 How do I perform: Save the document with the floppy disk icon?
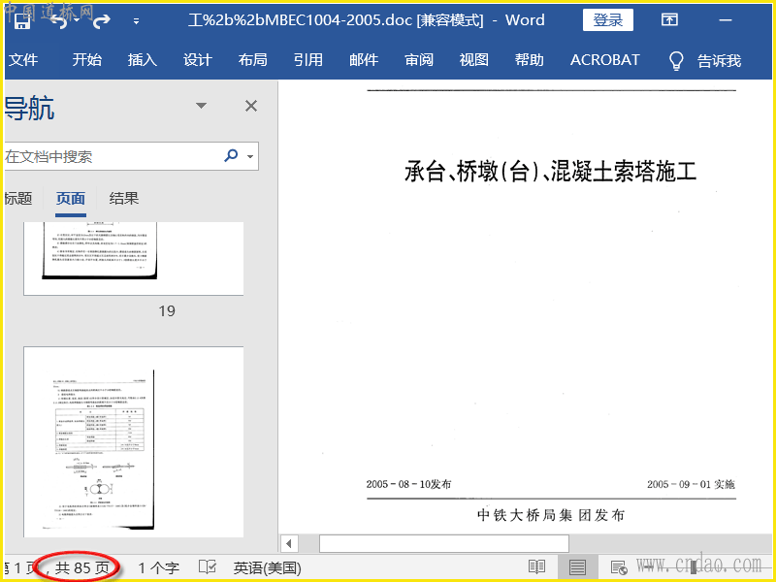click(21, 20)
